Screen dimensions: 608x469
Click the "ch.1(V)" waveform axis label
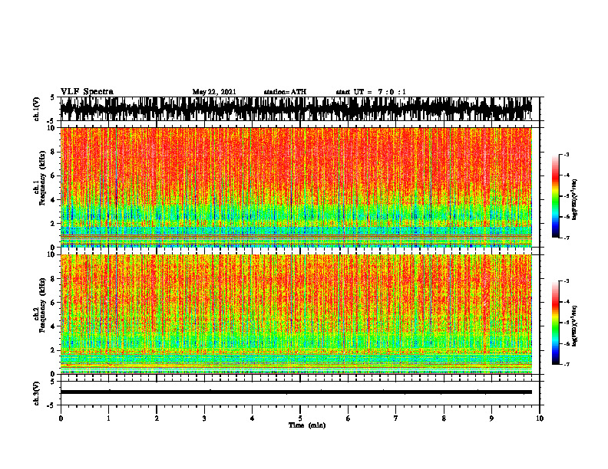pyautogui.click(x=37, y=109)
